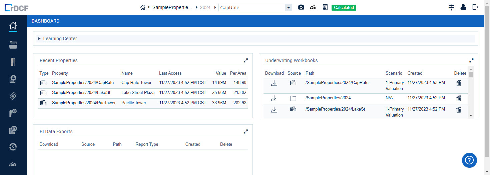Click the Cap Rate Tower name
The height and width of the screenshot is (175, 490).
click(x=136, y=83)
